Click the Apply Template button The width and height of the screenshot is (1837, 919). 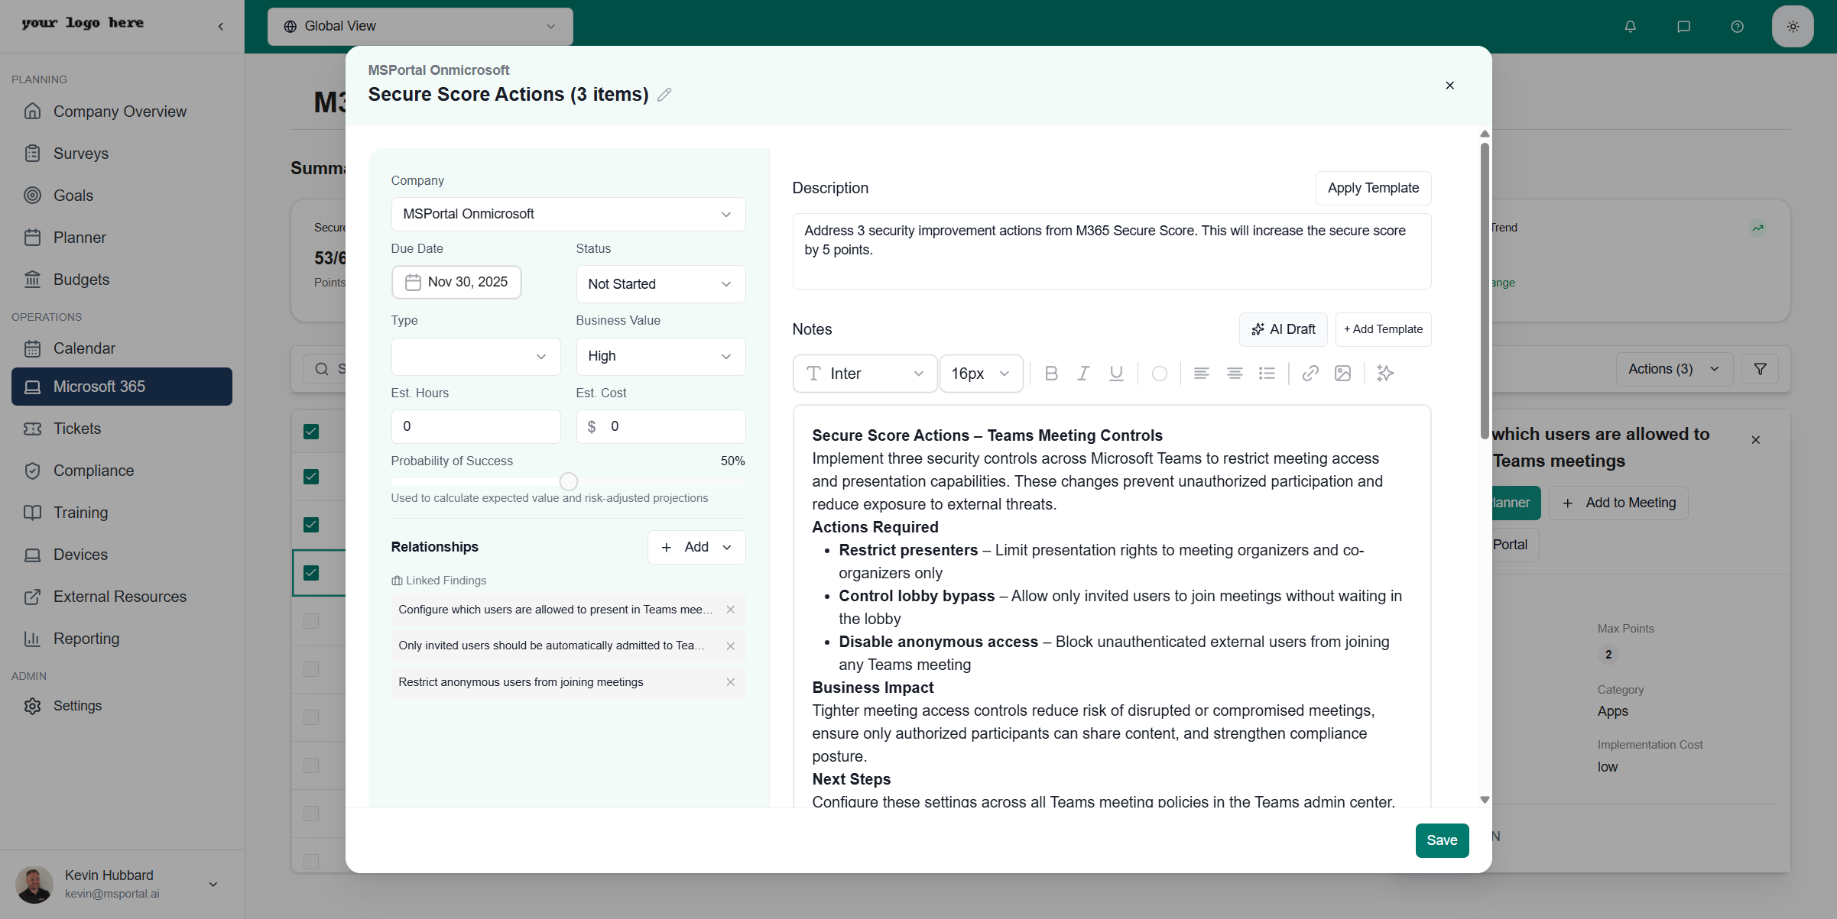(1373, 188)
